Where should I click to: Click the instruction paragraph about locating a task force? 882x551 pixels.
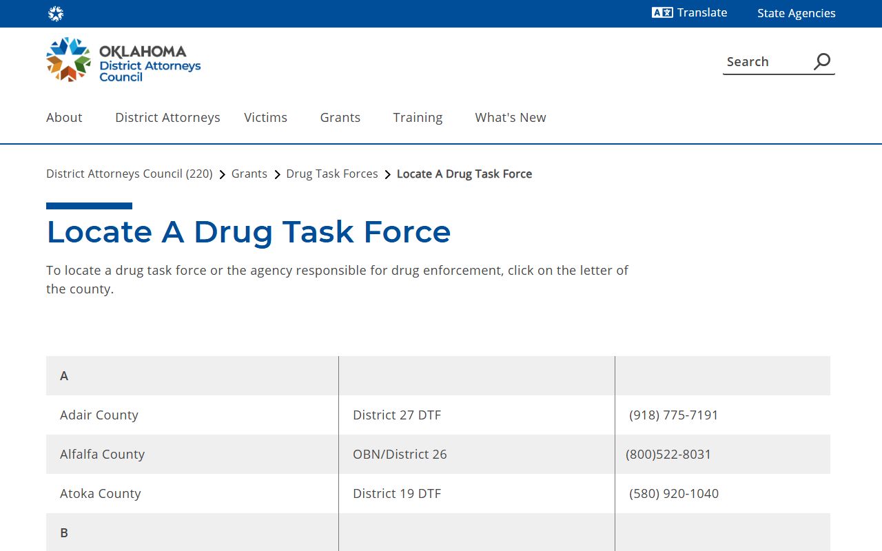click(337, 280)
